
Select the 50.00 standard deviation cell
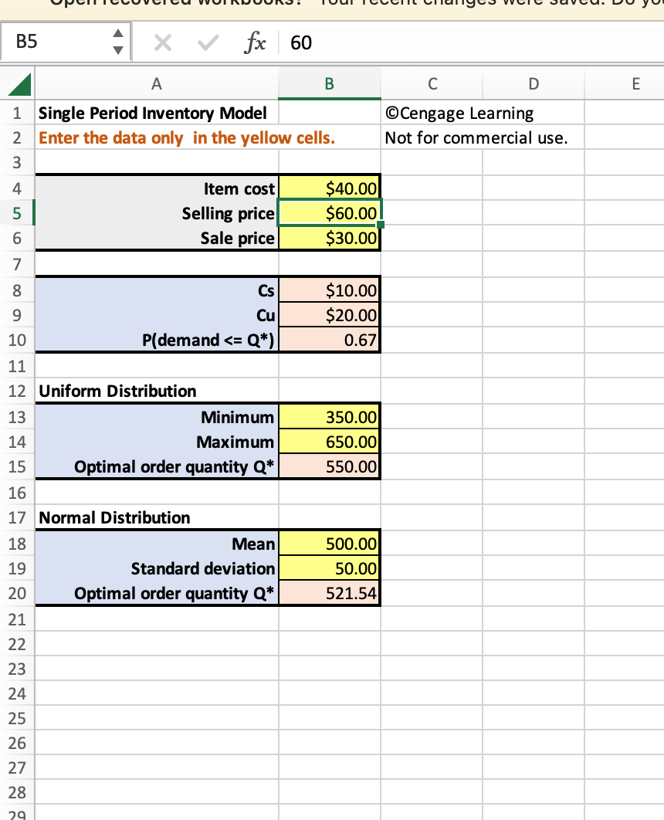(330, 568)
